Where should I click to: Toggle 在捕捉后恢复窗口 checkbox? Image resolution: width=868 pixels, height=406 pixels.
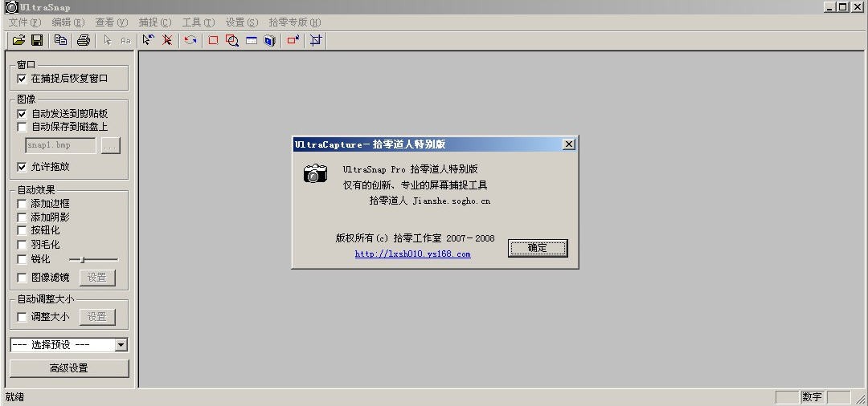22,79
